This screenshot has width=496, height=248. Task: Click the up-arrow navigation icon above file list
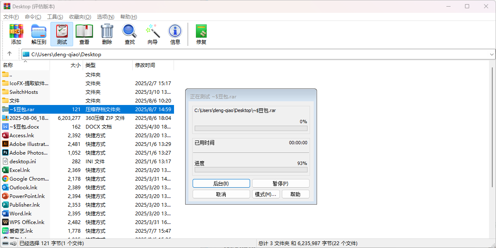pos(9,54)
